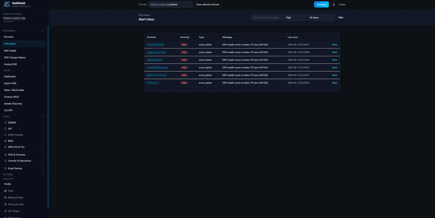Expand the BIMI submenu arrow
The image size is (435, 218).
click(x=42, y=141)
